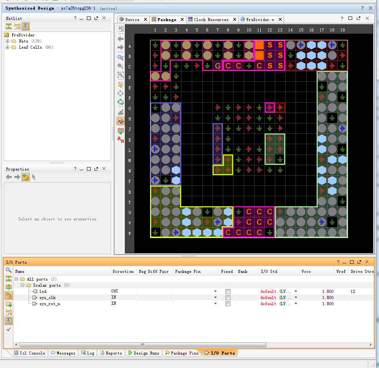Toggle the Fixed checkbox for sys_clk
This screenshot has height=368, width=379.
point(228,298)
